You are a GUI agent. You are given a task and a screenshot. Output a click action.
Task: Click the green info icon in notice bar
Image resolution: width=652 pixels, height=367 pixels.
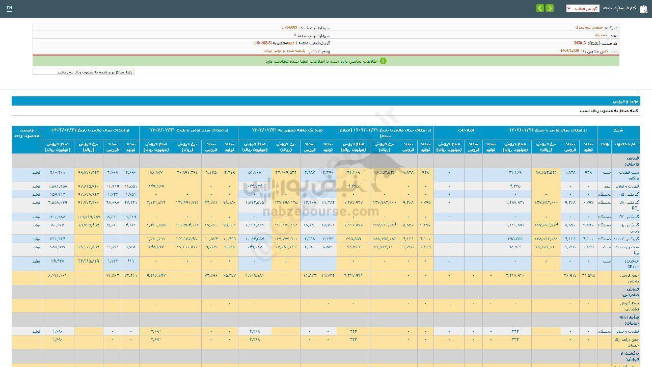383,61
